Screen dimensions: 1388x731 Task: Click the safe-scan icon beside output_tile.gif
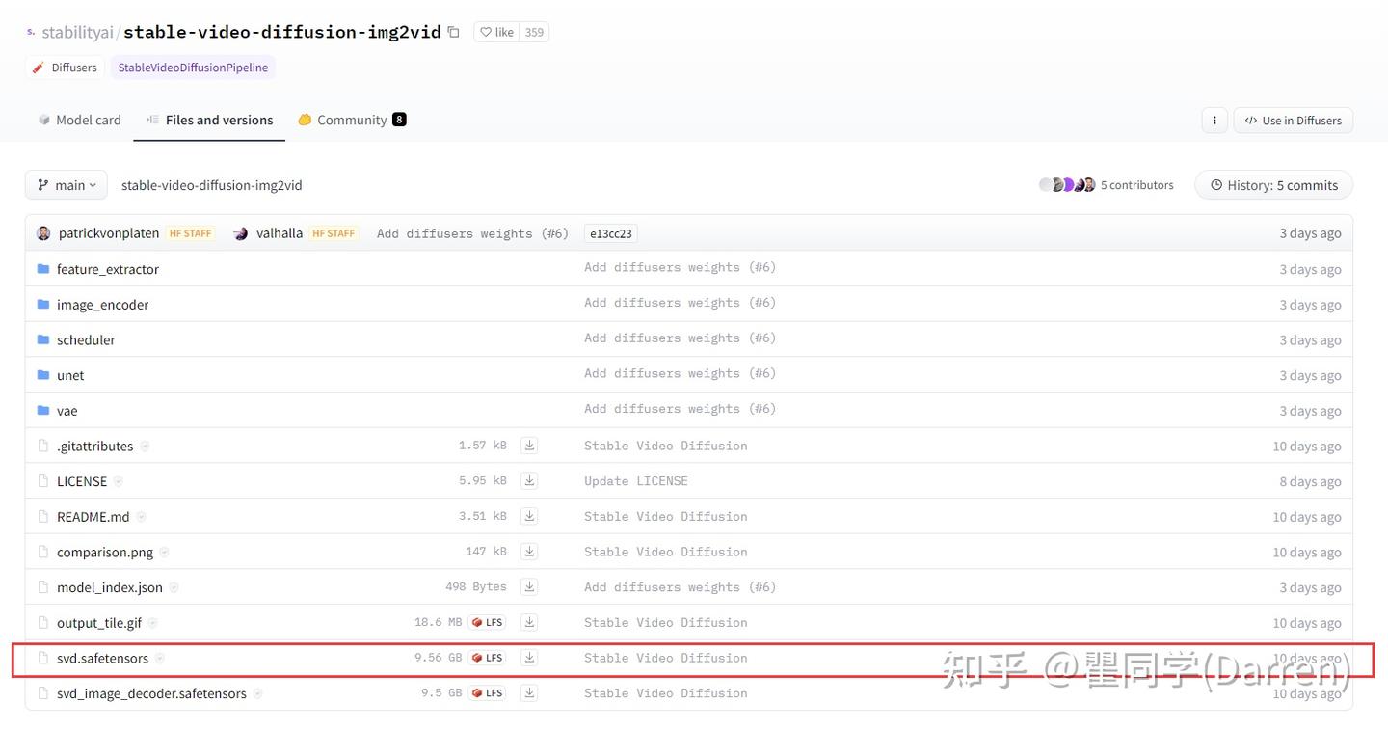[152, 623]
